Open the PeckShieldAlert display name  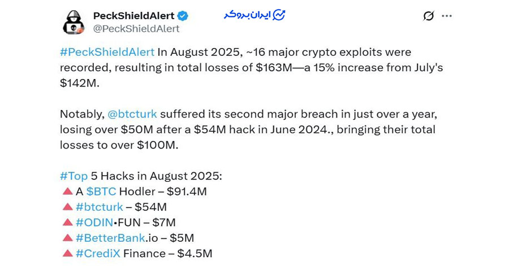[x=133, y=16]
